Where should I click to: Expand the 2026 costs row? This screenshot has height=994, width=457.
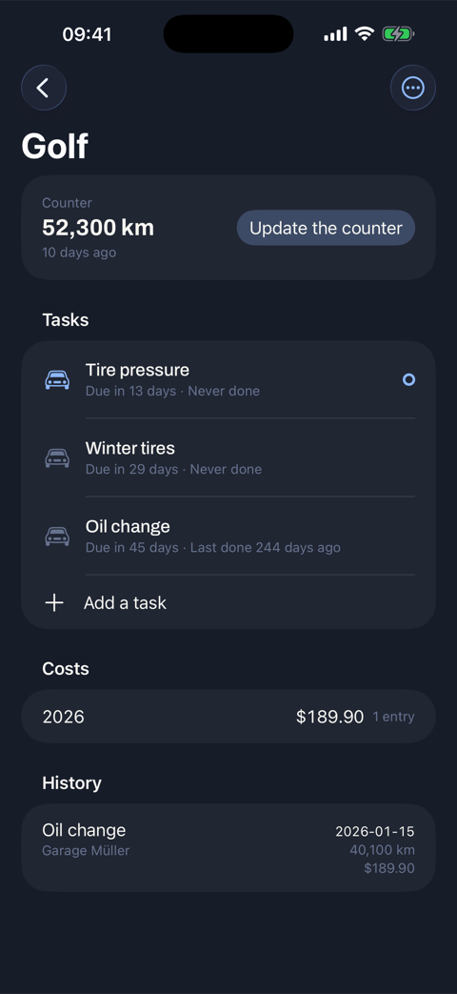(x=228, y=717)
